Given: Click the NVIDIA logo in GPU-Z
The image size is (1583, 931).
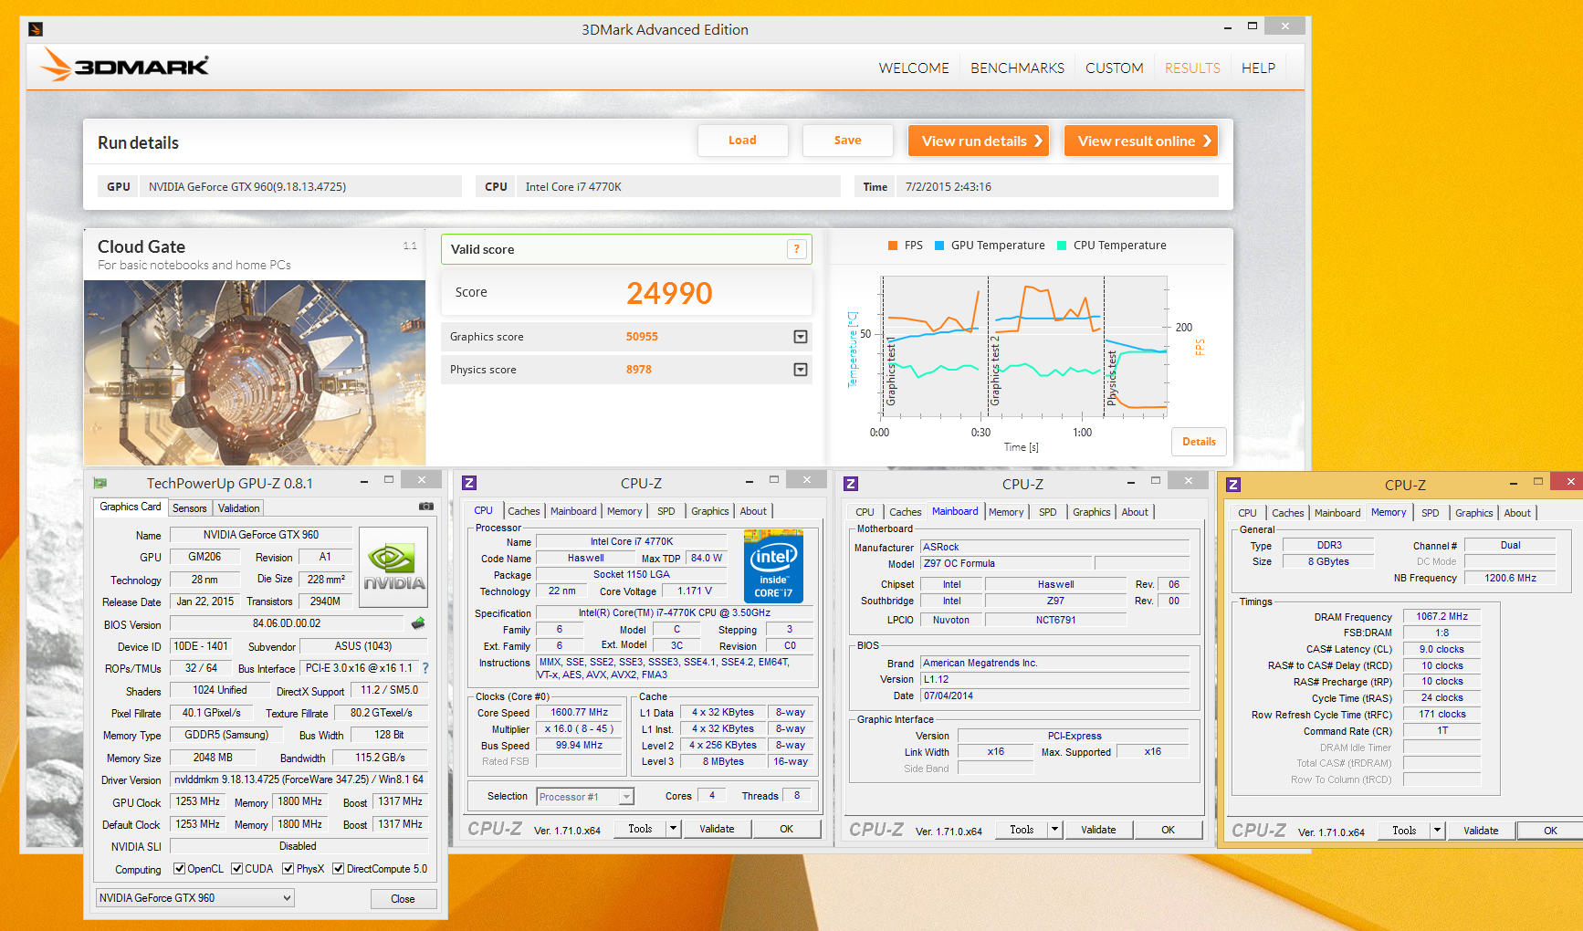Looking at the screenshot, I should pyautogui.click(x=393, y=568).
